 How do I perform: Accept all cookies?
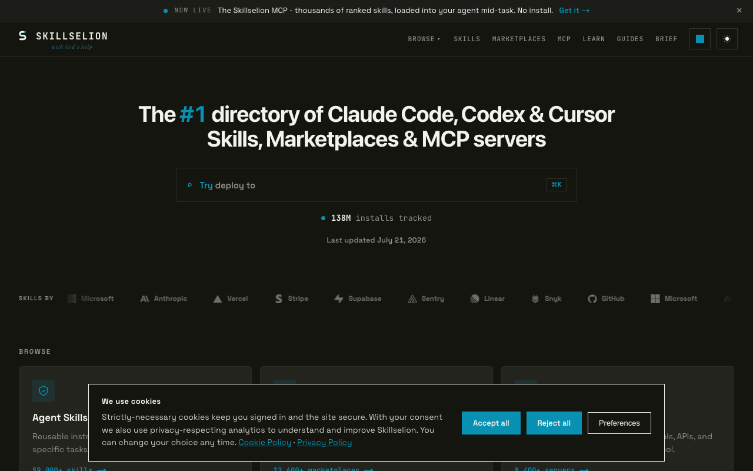491,423
